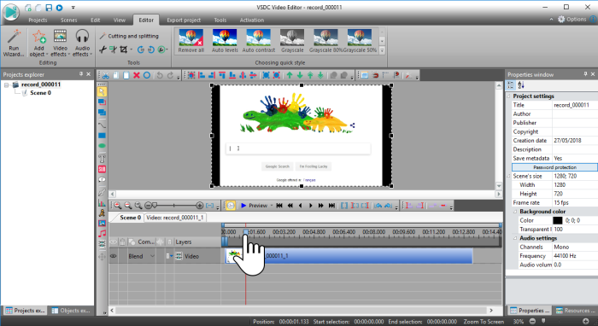The width and height of the screenshot is (598, 326).
Task: Open the Edit ribbon tab
Action: [x=96, y=20]
